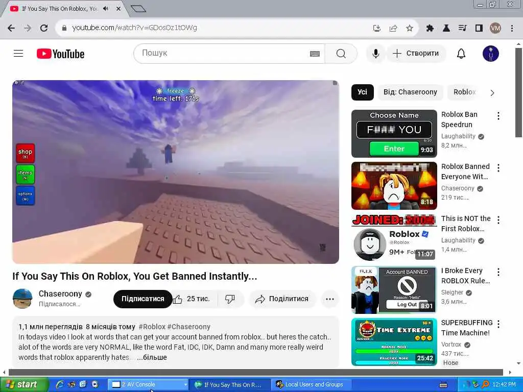Go to YouTube home via logo

pos(60,54)
